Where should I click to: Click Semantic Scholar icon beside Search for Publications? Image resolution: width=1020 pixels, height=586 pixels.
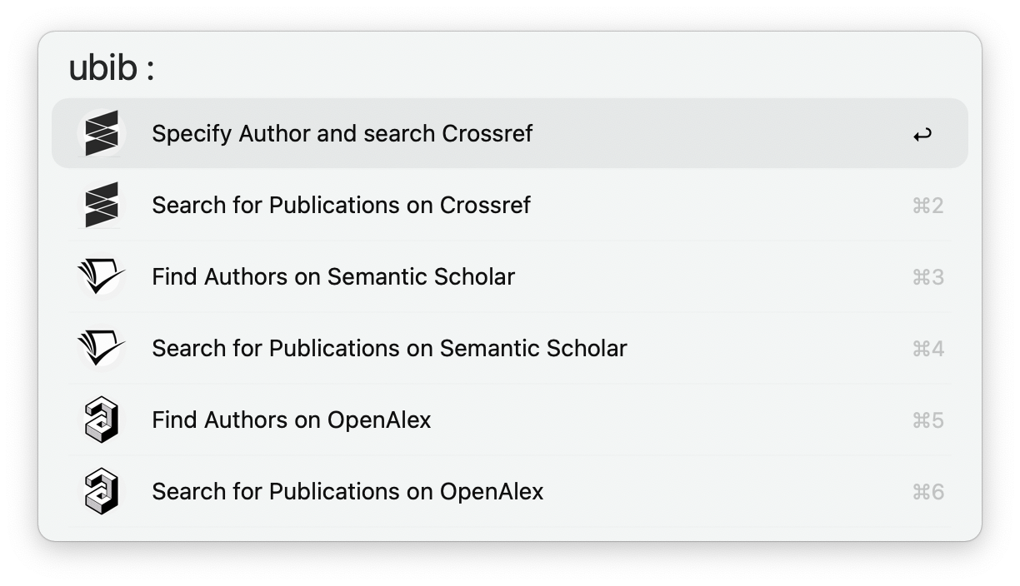click(102, 348)
